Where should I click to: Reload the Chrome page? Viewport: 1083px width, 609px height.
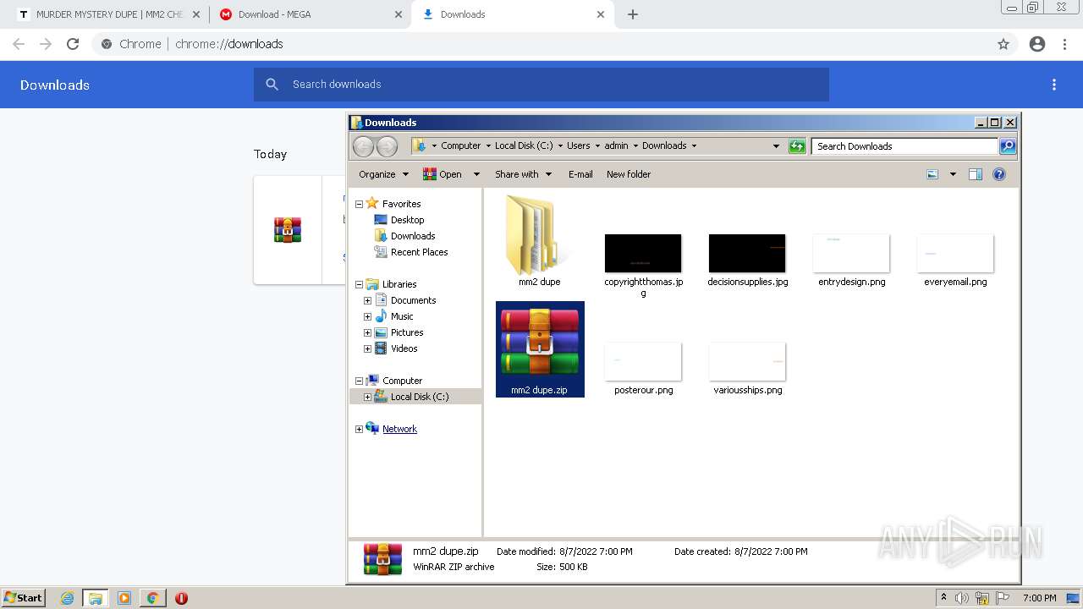pyautogui.click(x=73, y=44)
